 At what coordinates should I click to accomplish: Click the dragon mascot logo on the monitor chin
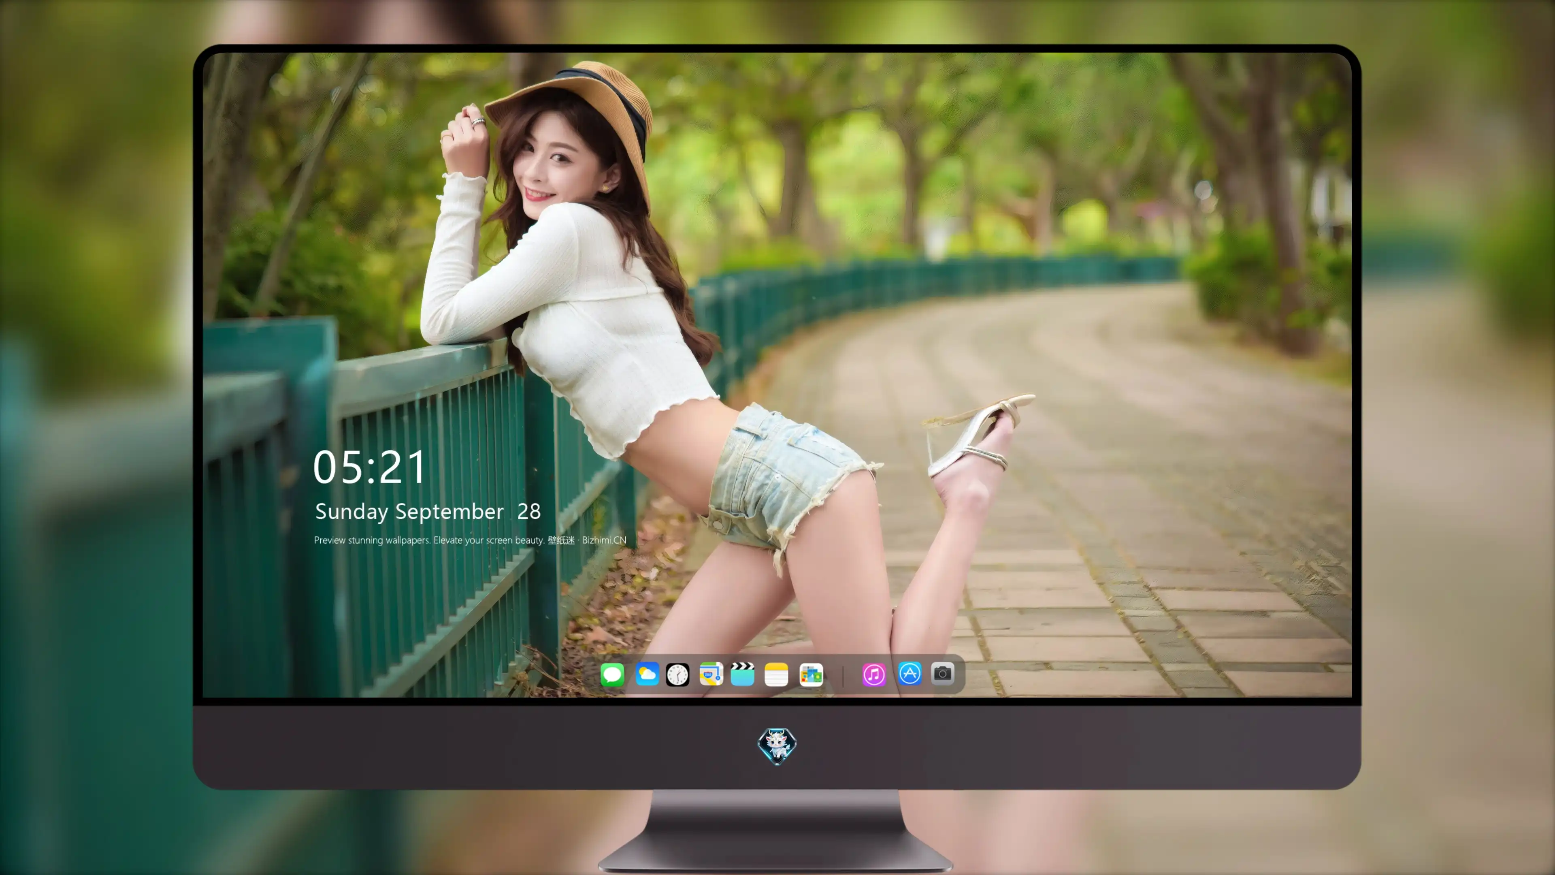pos(777,746)
